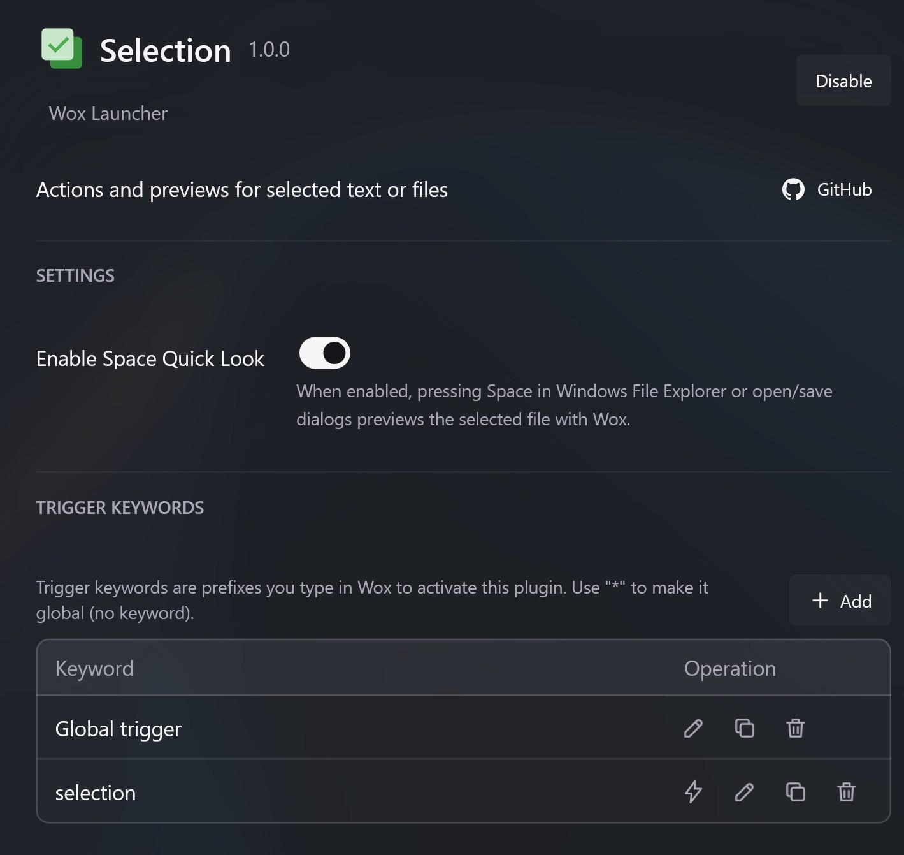The image size is (904, 855).
Task: Click the version number 1.0.0
Action: coord(269,49)
